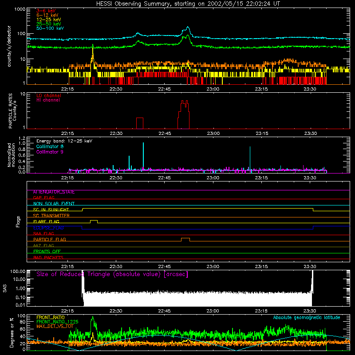This screenshot has width=355, height=355.
Task: Click the HI channel legend label
Action: pos(48,100)
